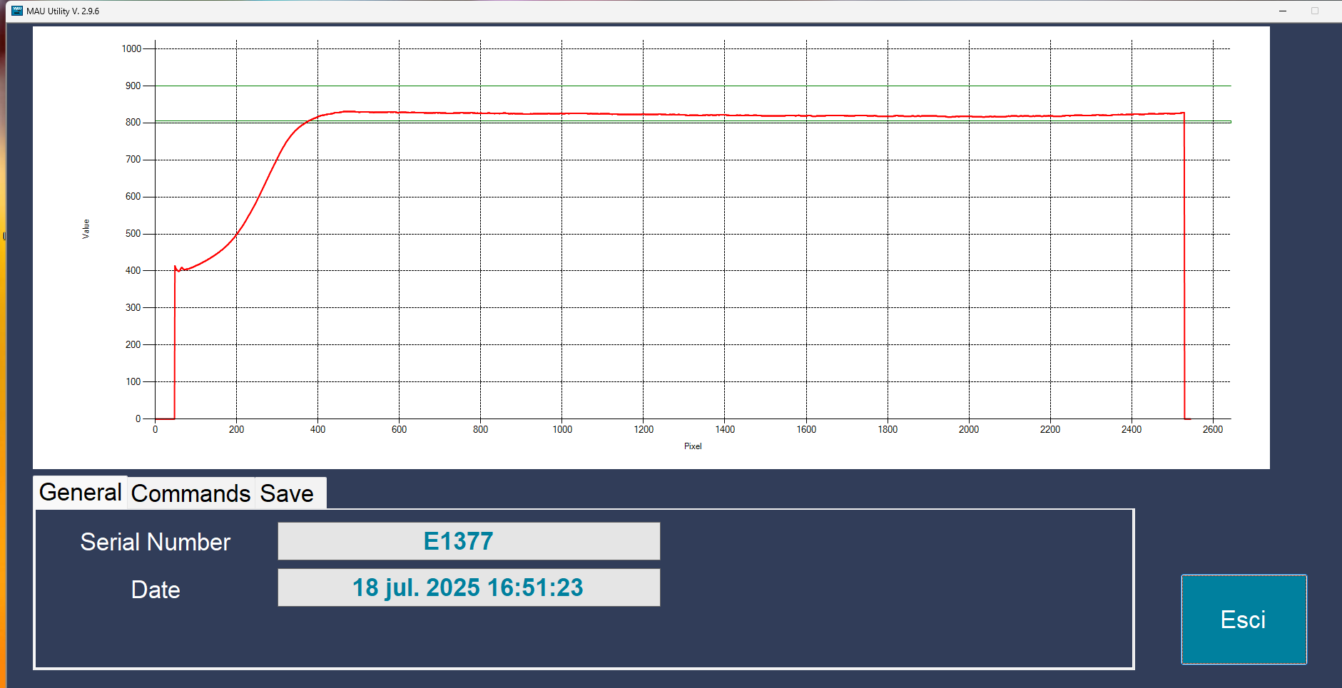Click the 2400 label on the Pixel axis
This screenshot has height=688, width=1342.
pyautogui.click(x=1132, y=429)
